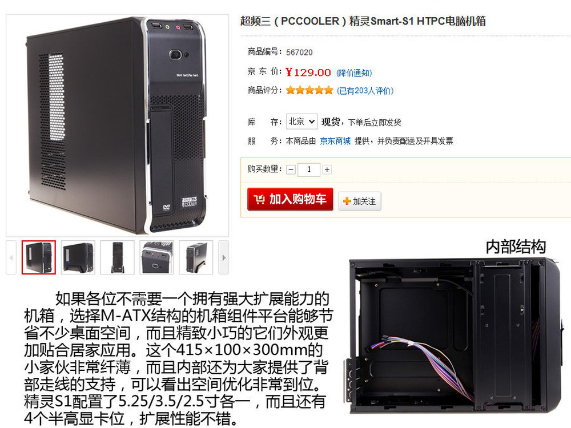The width and height of the screenshot is (571, 428).
Task: Select the fourth thumbnail showing top ports
Action: (156, 257)
